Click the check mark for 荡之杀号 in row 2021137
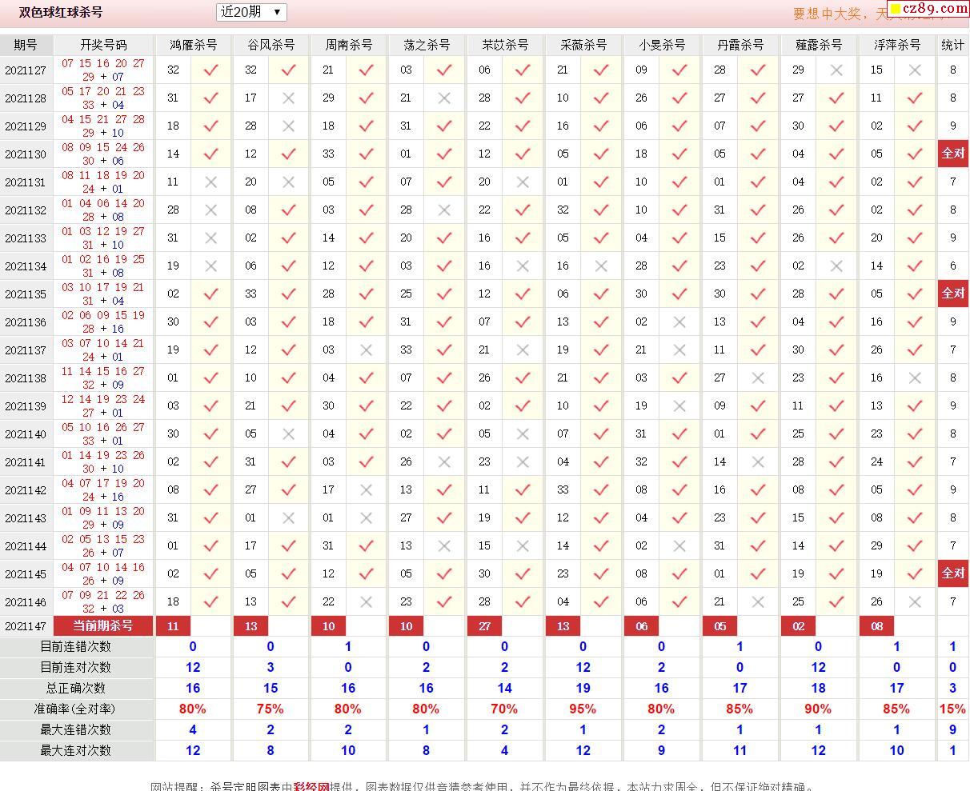Viewport: 970px width, 791px height. point(444,350)
